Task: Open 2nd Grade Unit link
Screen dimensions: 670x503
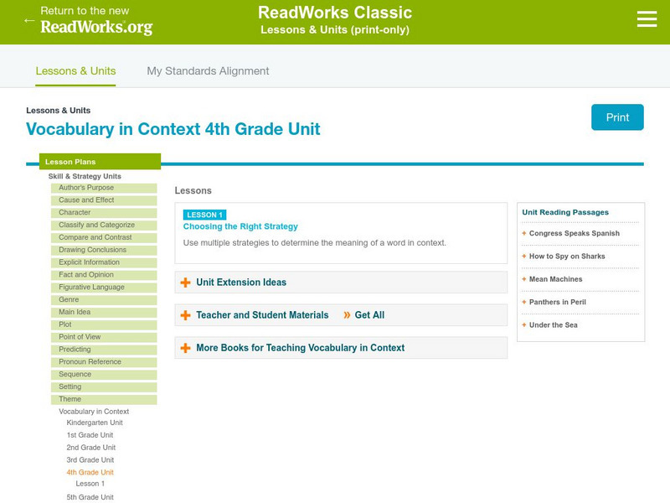Action: 91,448
